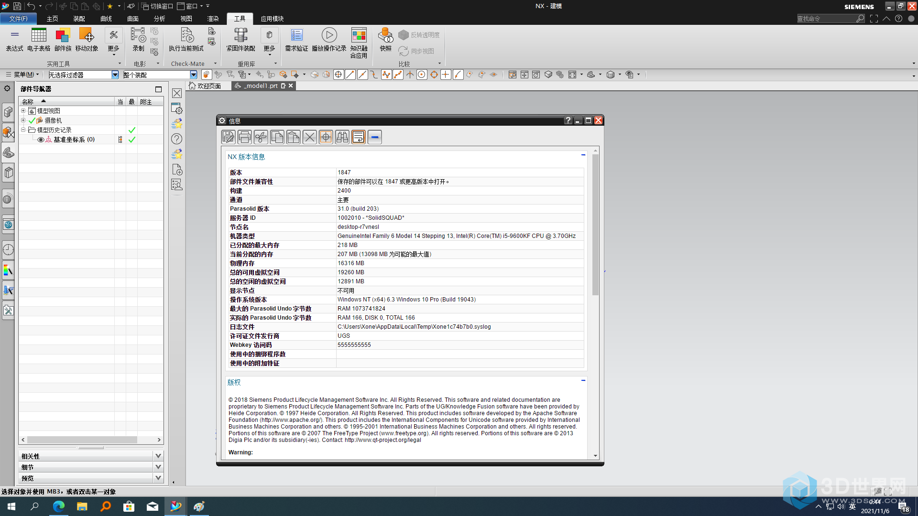Toggle visibility eye of 基准坐标系 (0)

point(41,140)
